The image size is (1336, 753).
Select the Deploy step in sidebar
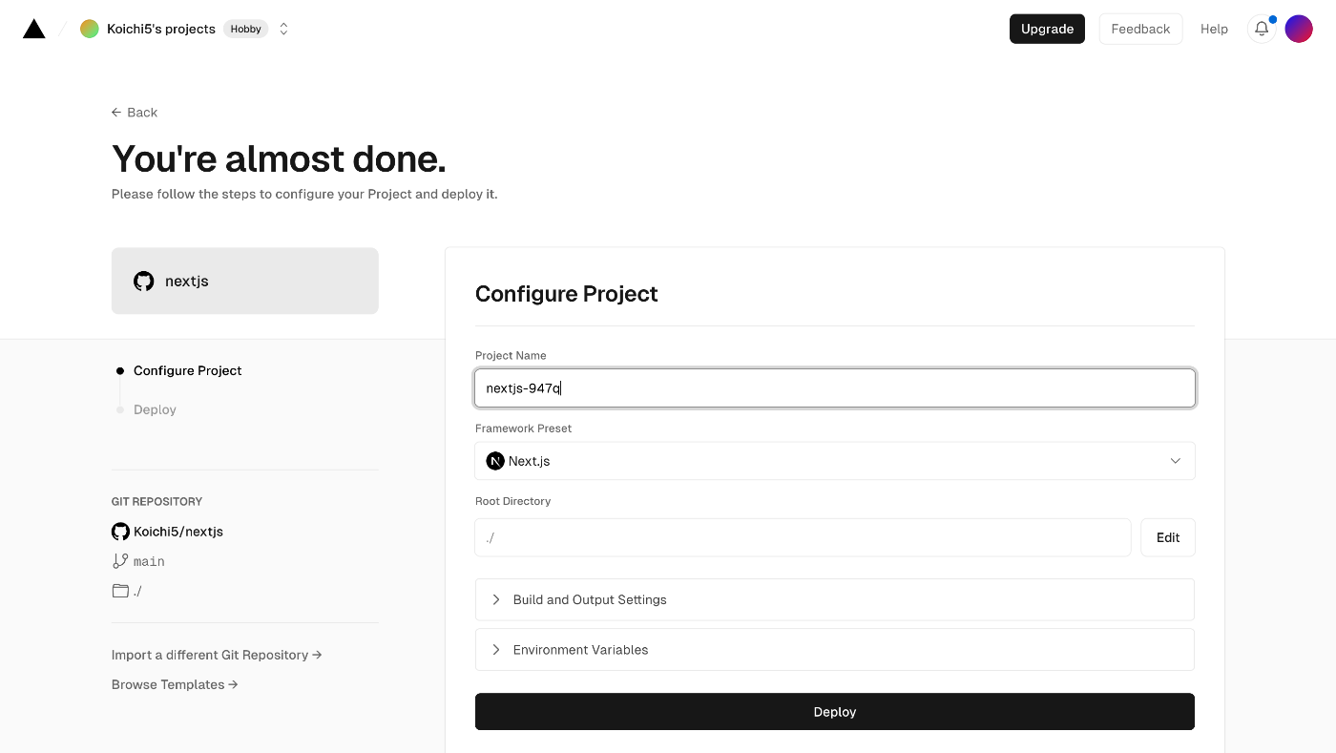click(x=155, y=409)
